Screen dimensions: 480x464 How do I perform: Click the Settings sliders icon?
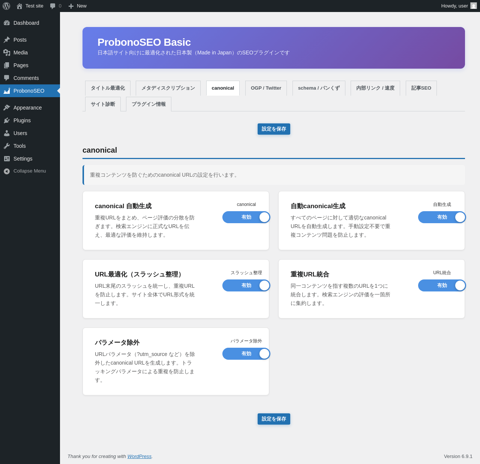click(7, 159)
